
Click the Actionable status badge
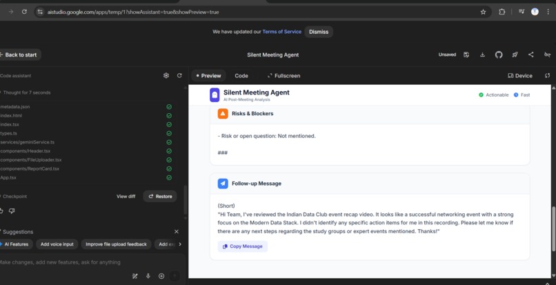pos(494,95)
